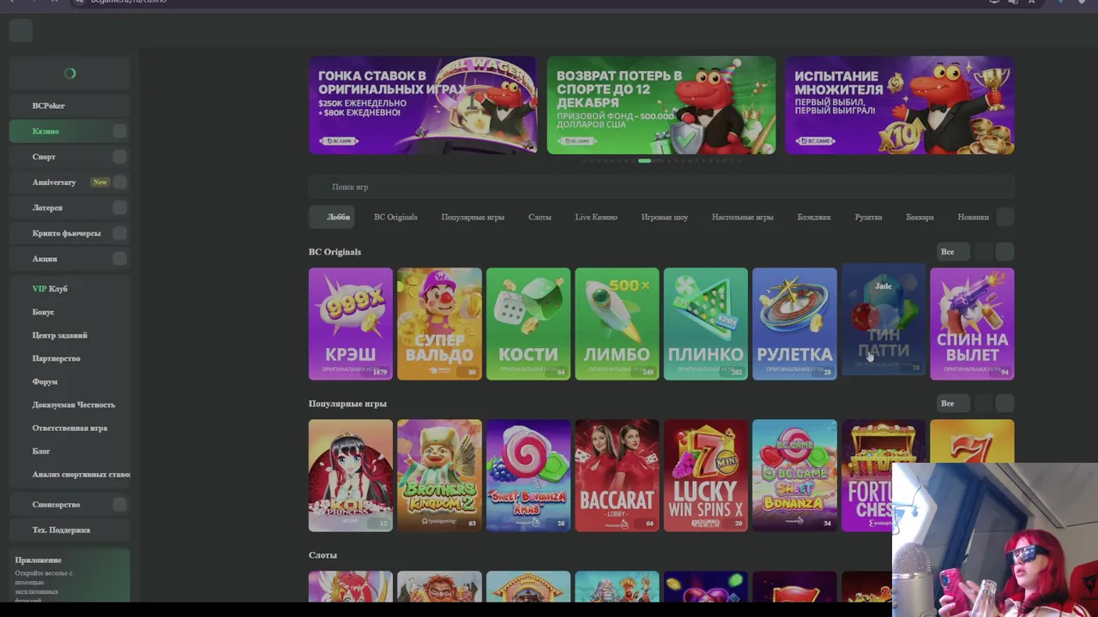Expand the Спорт sidebar submenu arrow
The image size is (1098, 617).
point(119,157)
